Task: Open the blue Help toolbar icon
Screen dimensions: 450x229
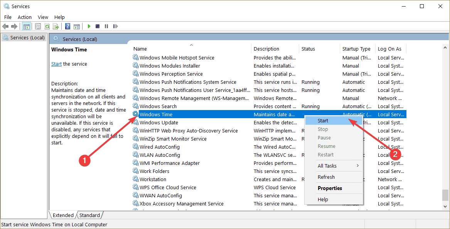Action: tap(68, 26)
